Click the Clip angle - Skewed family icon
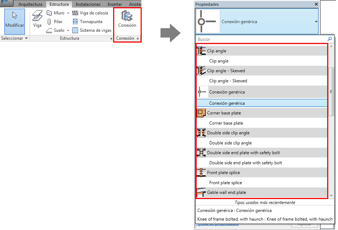The image size is (338, 230). pyautogui.click(x=201, y=71)
